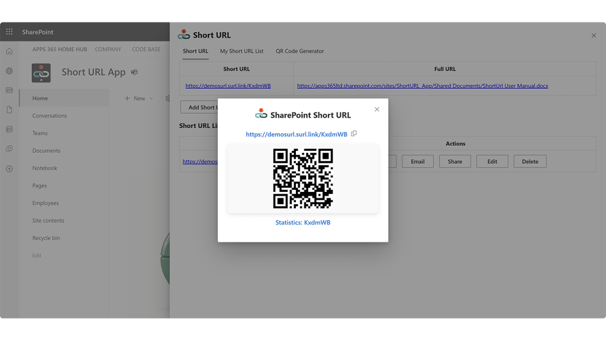Click the Short URL column header
This screenshot has width=606, height=341.
coord(237,69)
